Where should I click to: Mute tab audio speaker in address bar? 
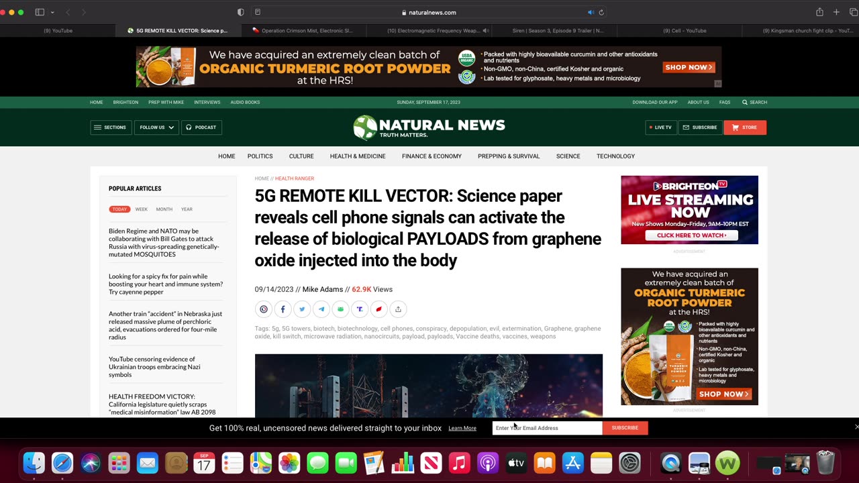(591, 12)
